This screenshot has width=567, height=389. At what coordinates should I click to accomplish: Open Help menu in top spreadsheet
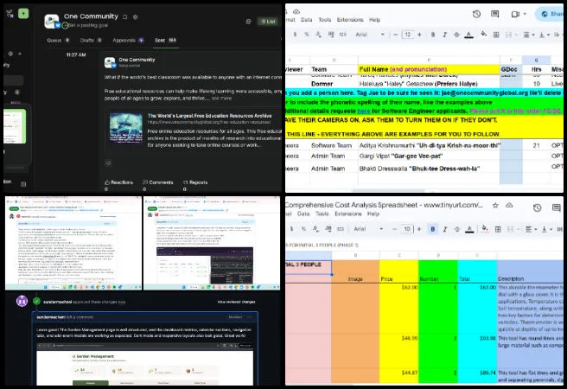pos(374,20)
